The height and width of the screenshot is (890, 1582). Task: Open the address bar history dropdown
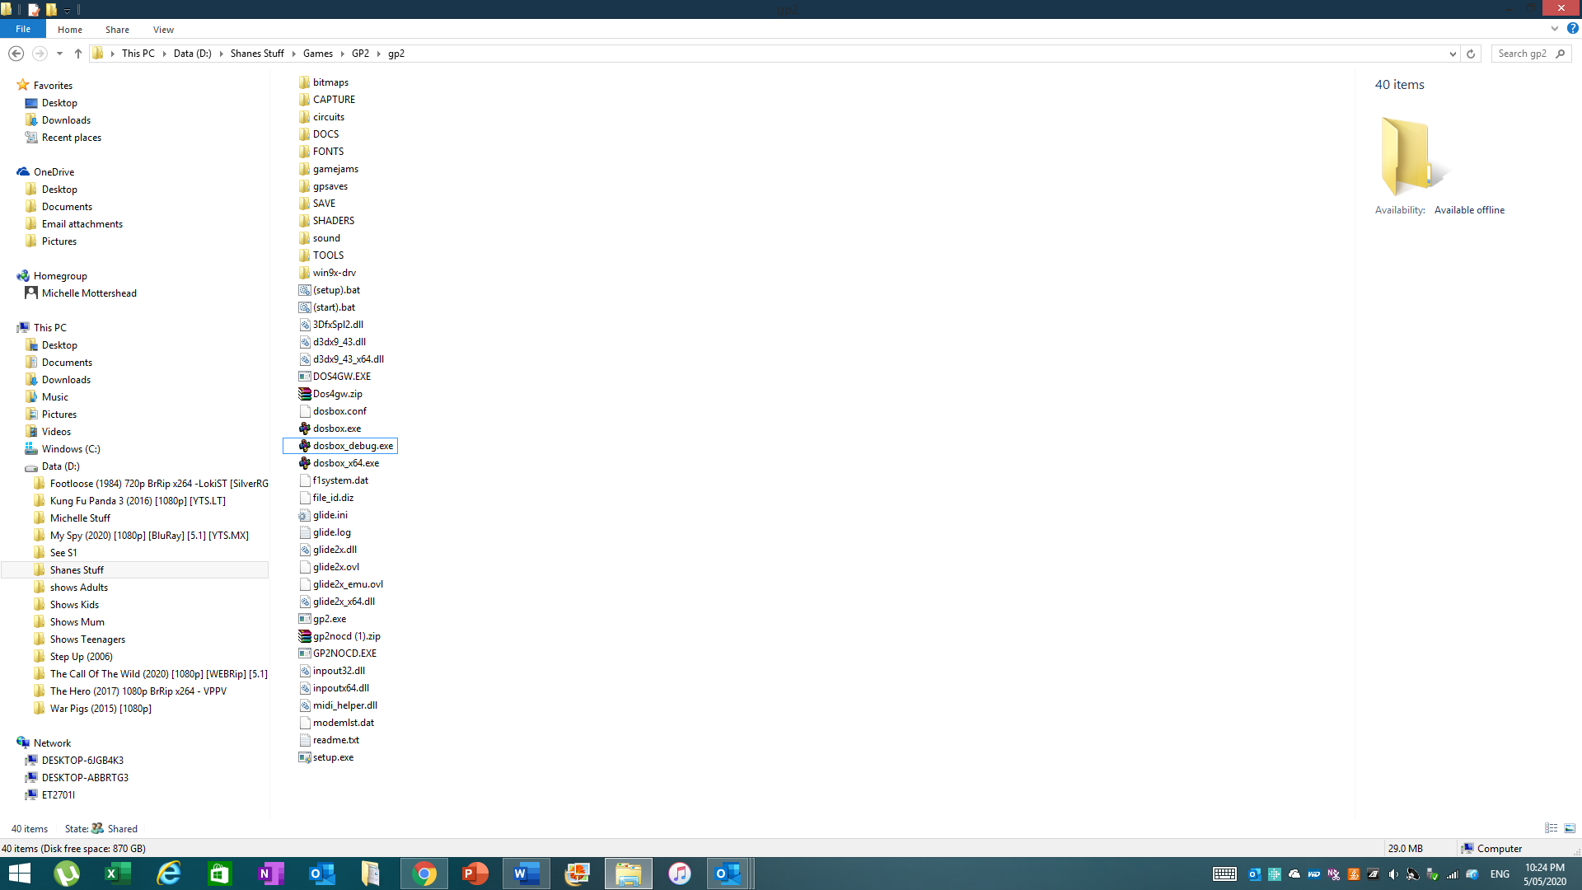click(x=1452, y=54)
